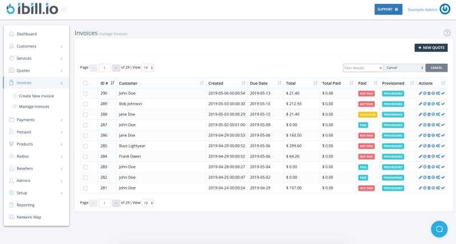Toggle the hamburger menu beside the logo
The width and height of the screenshot is (456, 244).
(x=64, y=9)
